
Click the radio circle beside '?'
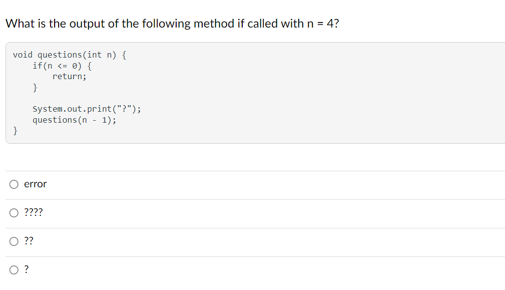(14, 269)
